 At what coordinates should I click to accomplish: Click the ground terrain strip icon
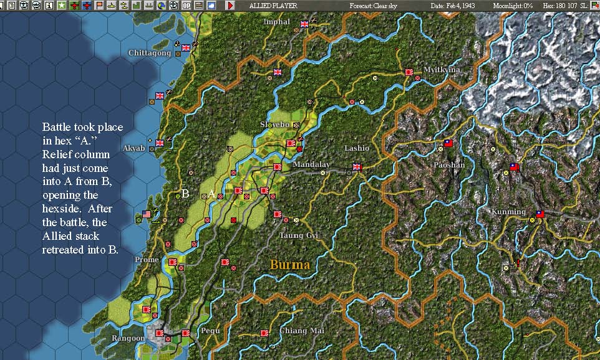tap(198, 6)
